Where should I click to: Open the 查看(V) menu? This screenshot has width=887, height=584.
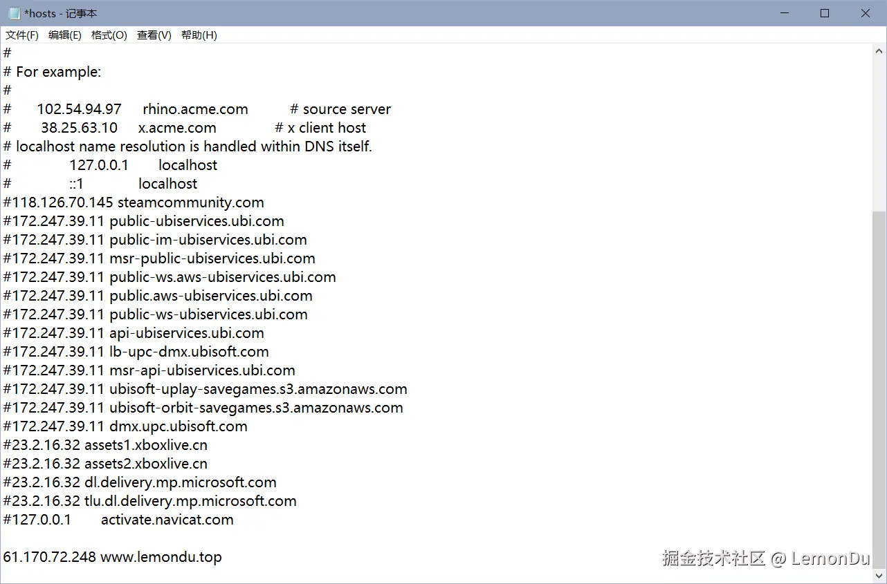point(154,35)
